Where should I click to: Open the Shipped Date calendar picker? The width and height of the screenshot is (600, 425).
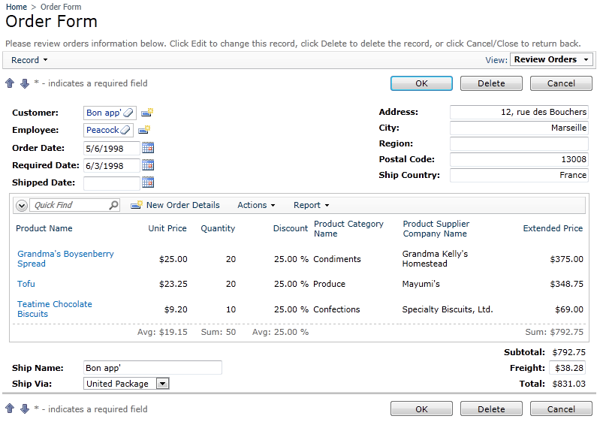pyautogui.click(x=148, y=182)
